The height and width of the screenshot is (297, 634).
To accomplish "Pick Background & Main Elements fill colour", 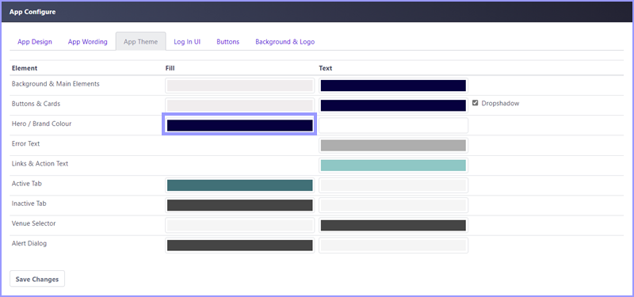I will pyautogui.click(x=240, y=86).
